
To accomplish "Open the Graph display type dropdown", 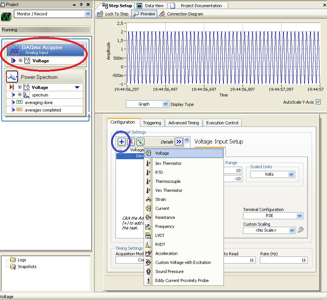I will 165,104.
